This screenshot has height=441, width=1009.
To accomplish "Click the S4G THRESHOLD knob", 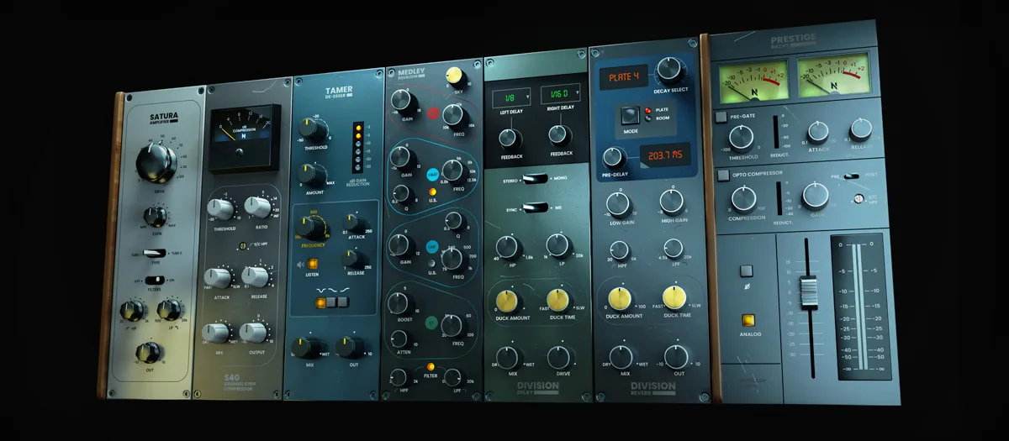I will [222, 207].
